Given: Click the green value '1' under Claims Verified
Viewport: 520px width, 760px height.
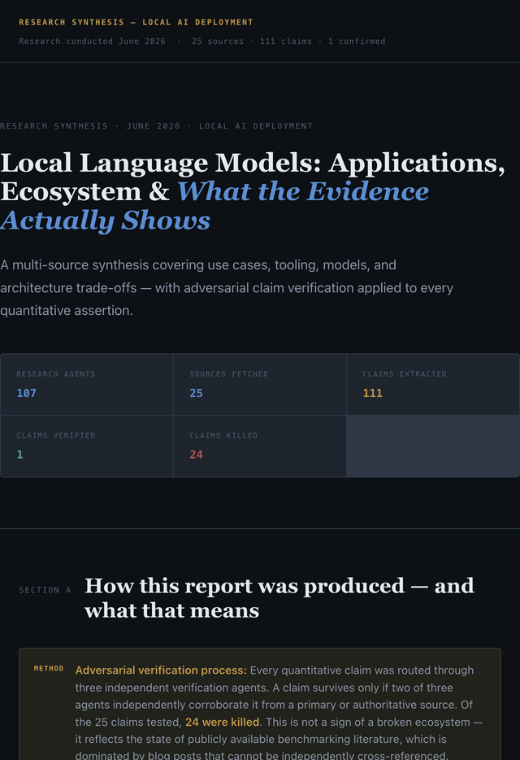Looking at the screenshot, I should pos(19,455).
